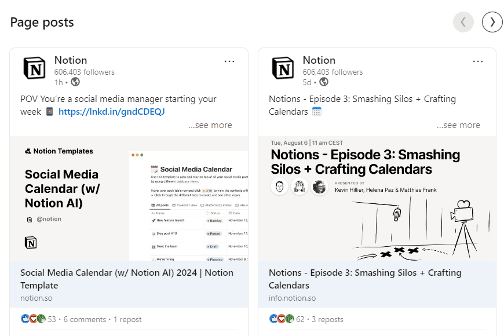Viewport: 504px width, 336px height.
Task: Open Notion page name on first post
Action: 71,60
